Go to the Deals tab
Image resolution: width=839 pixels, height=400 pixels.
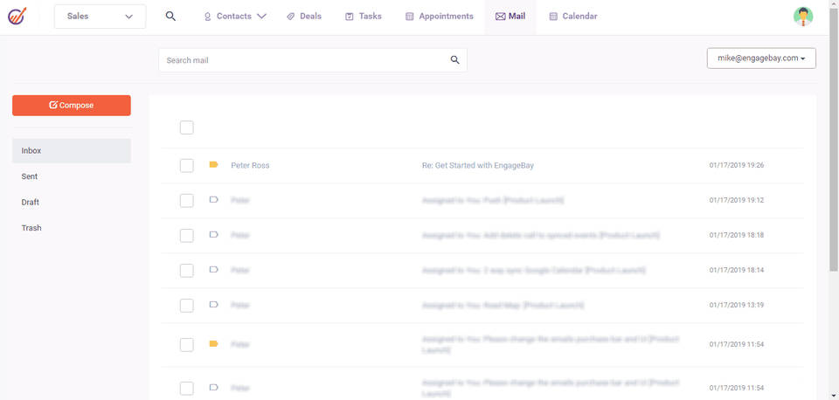pos(304,17)
